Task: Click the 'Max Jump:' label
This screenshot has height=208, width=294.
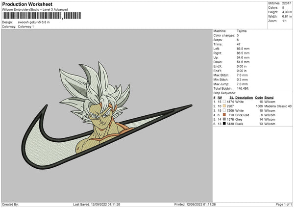Action: (221, 84)
